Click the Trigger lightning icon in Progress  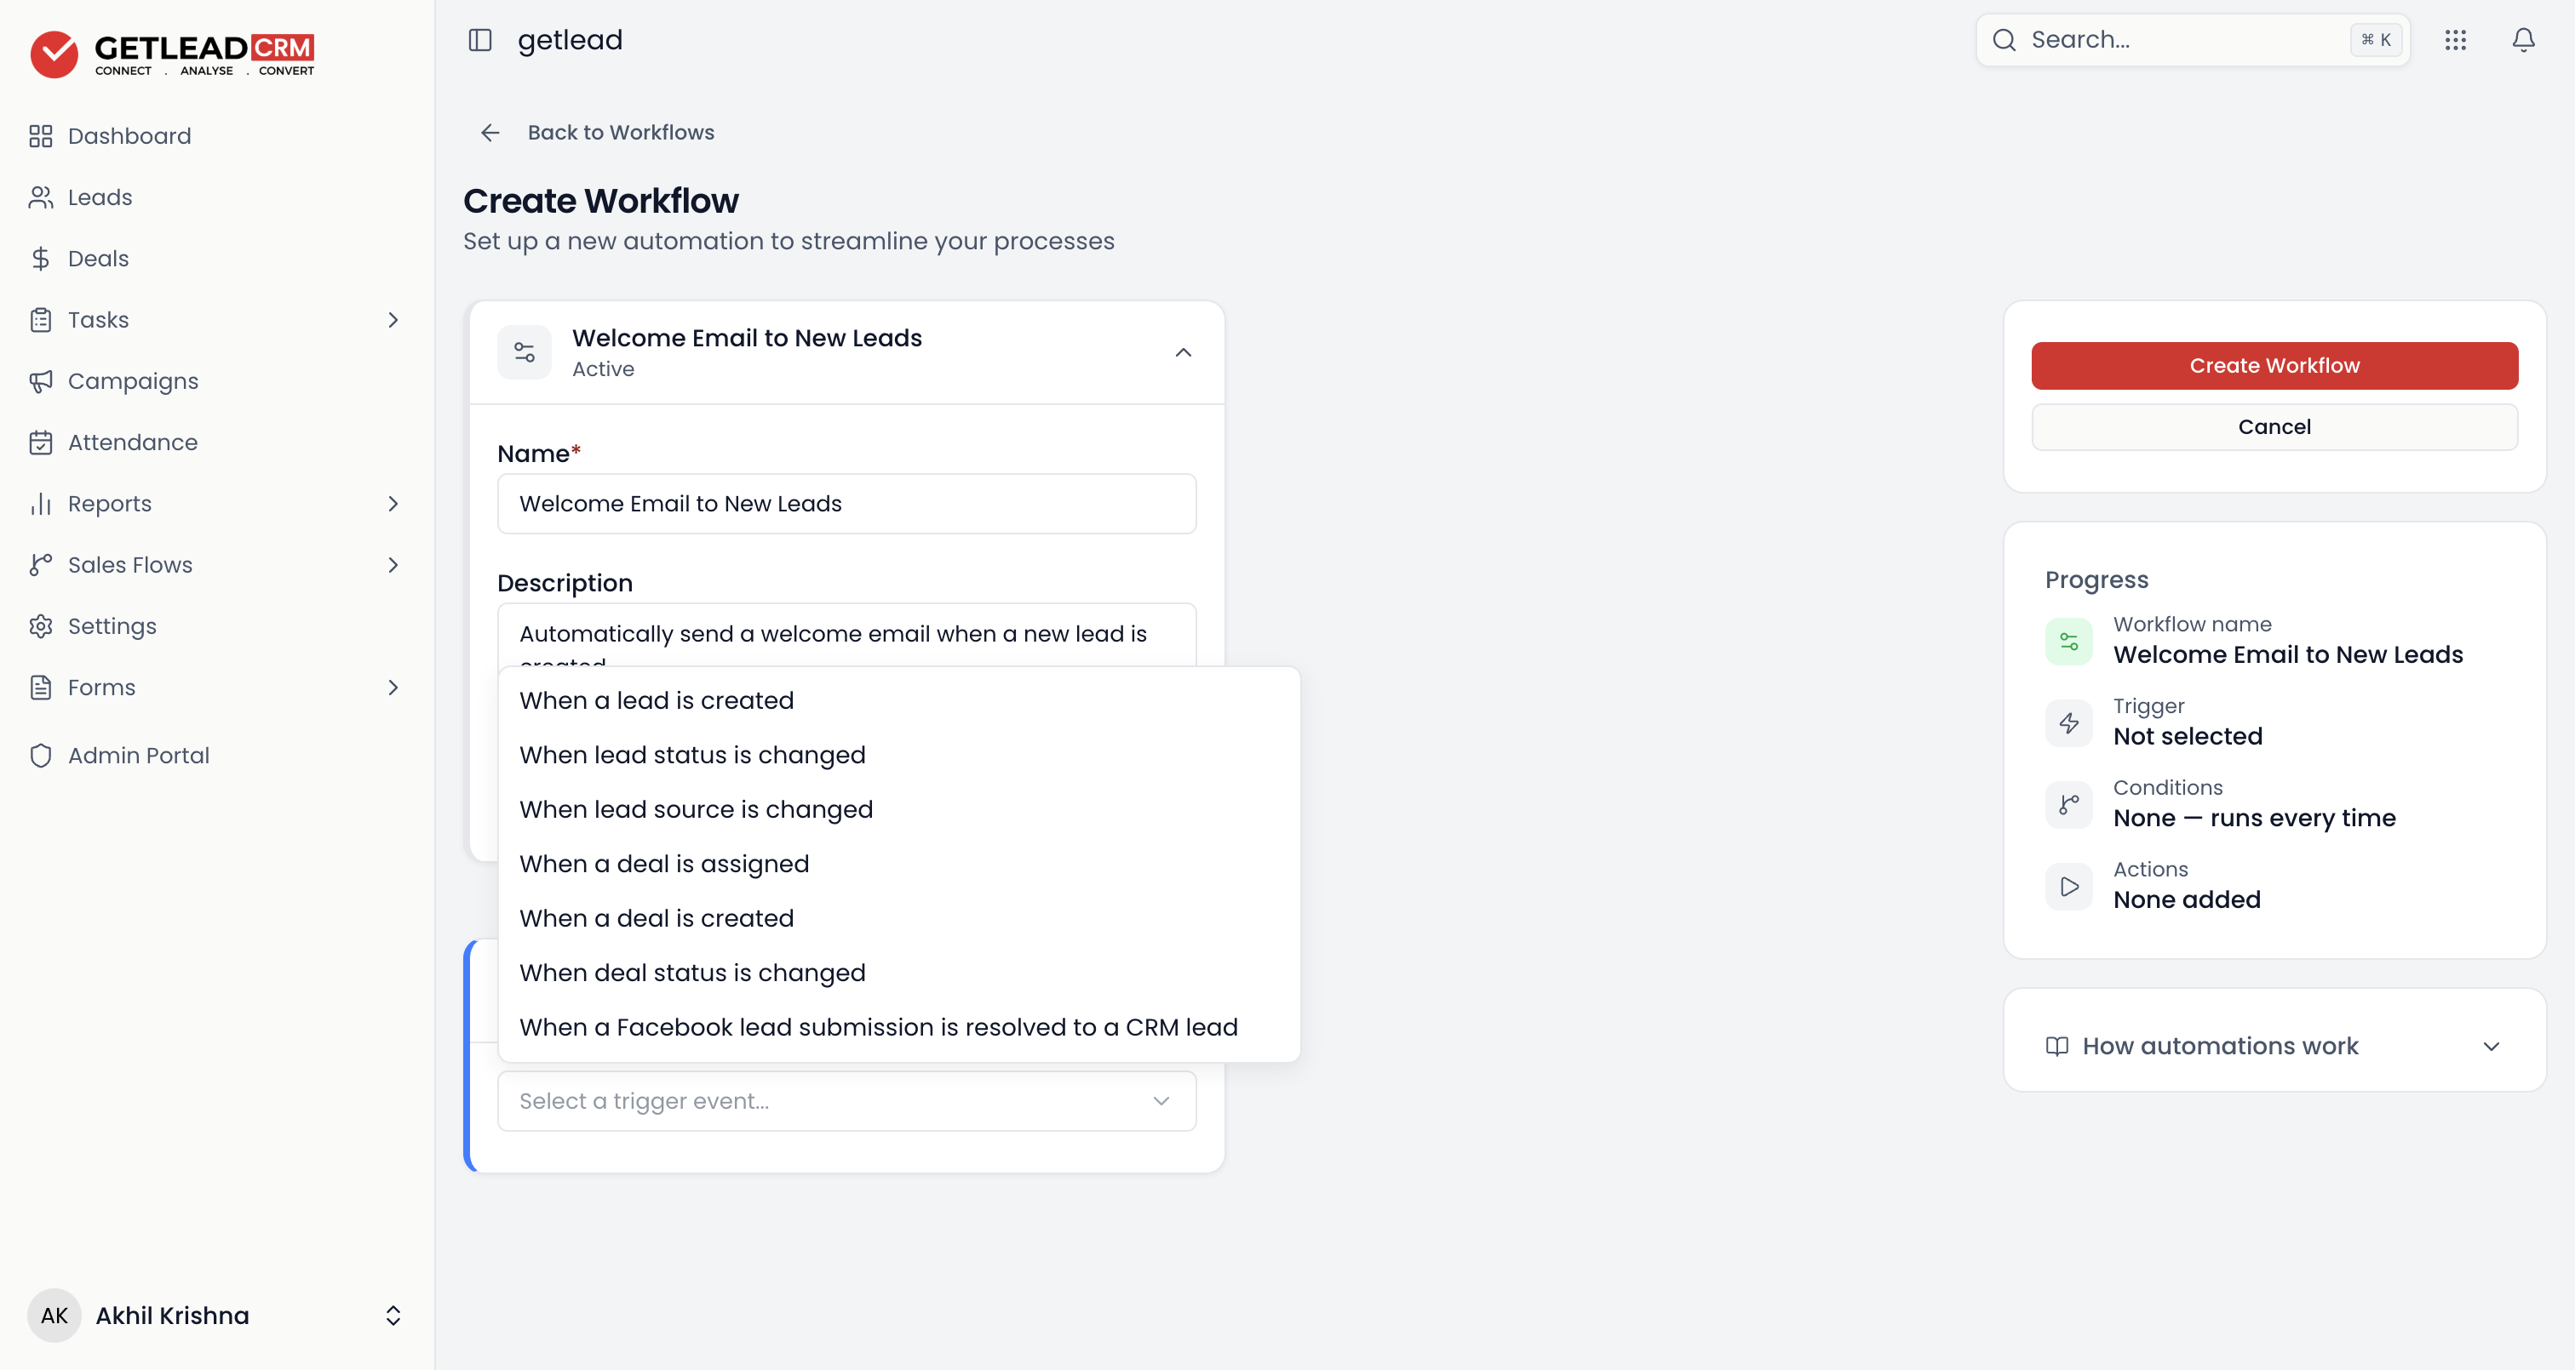2069,722
